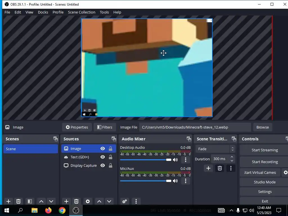Open the View menu

coord(29,12)
